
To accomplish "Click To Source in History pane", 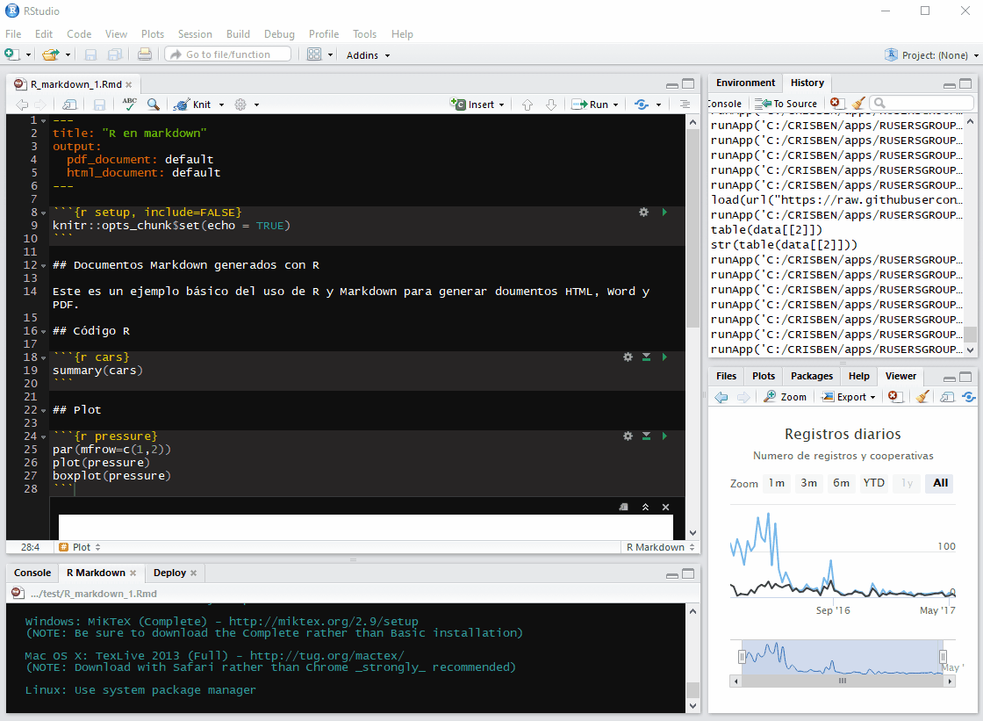I will (786, 104).
